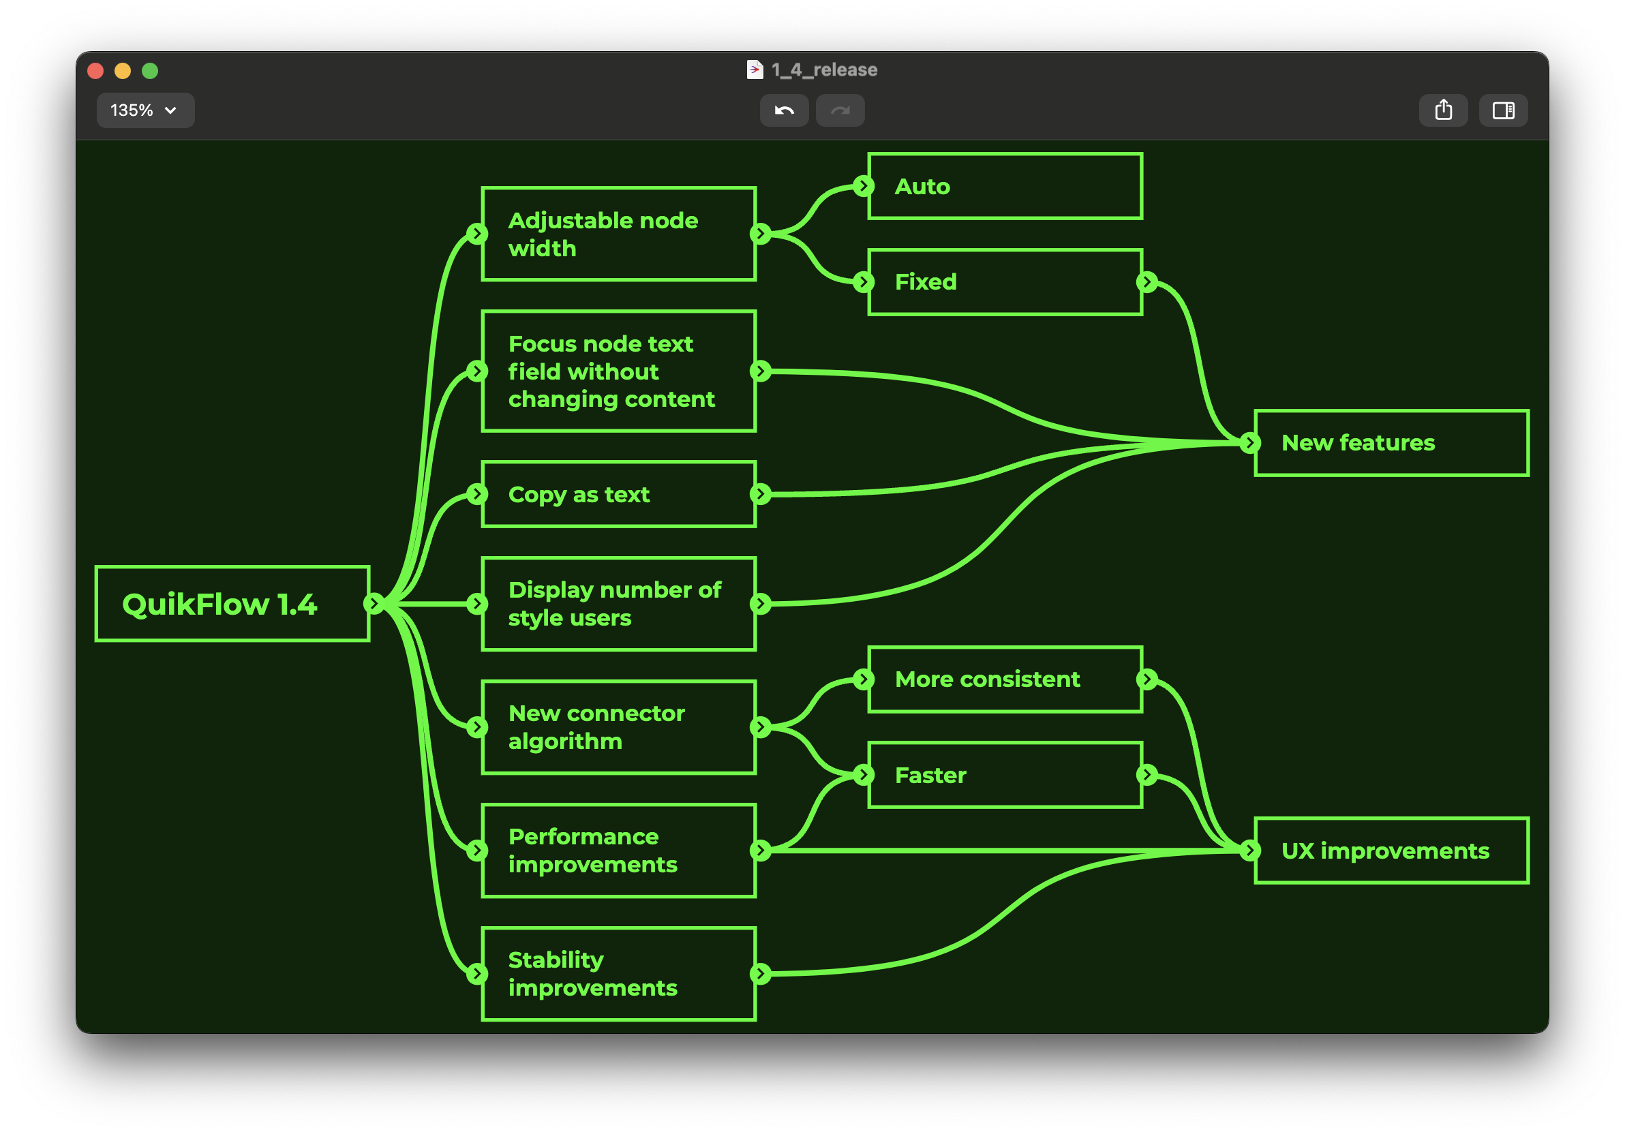Click More consistent incoming connector handle

(864, 680)
